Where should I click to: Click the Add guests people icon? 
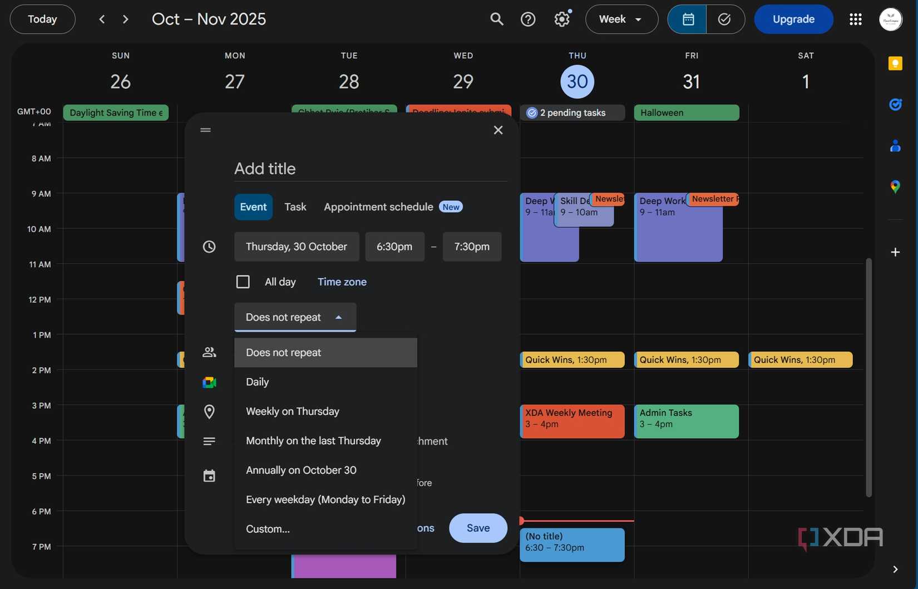209,352
